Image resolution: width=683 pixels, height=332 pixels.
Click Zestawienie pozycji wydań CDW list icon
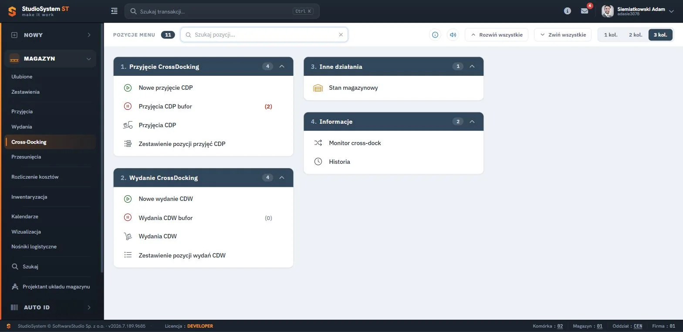(x=128, y=255)
